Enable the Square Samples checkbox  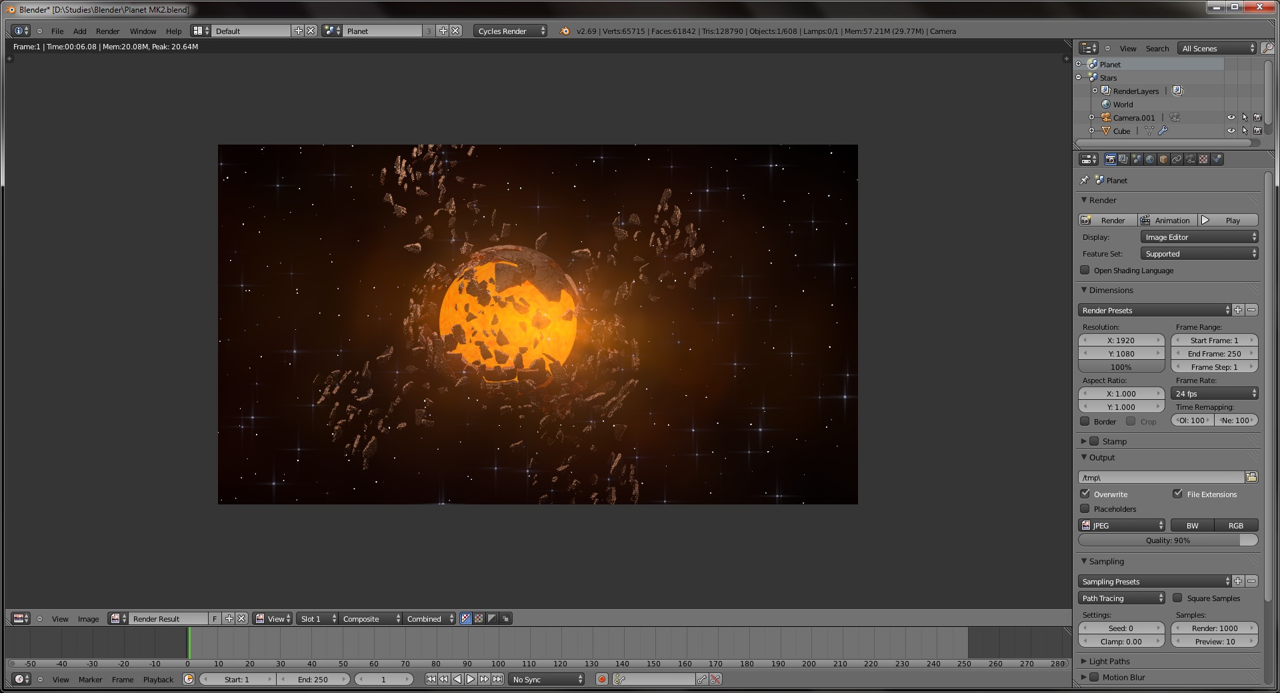(x=1178, y=598)
